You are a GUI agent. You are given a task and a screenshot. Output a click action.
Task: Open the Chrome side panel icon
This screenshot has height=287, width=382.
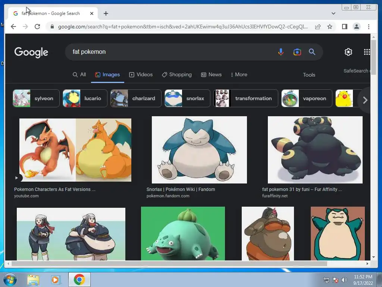pyautogui.click(x=344, y=27)
